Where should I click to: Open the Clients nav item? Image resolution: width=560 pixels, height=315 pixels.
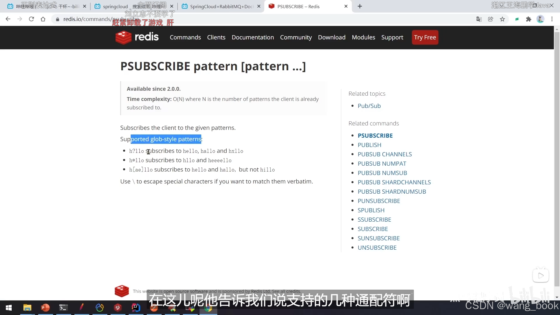tap(216, 37)
